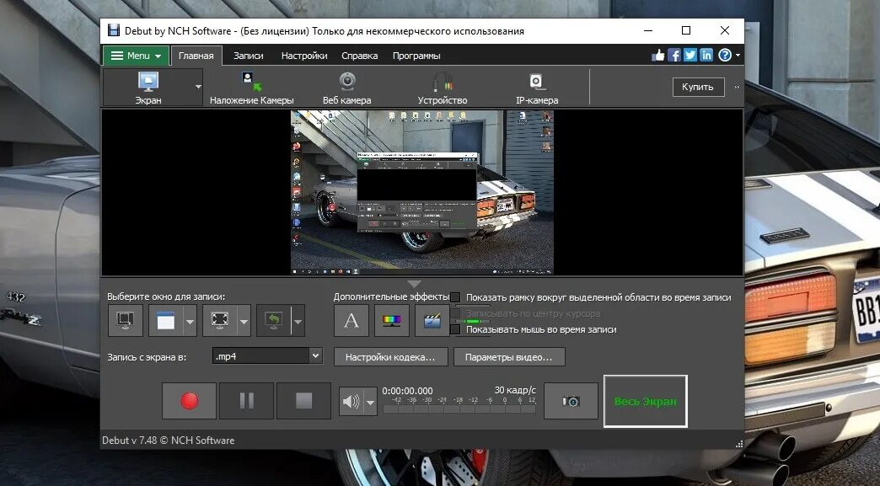Click the Debut floppy-disk title bar icon

[x=113, y=30]
